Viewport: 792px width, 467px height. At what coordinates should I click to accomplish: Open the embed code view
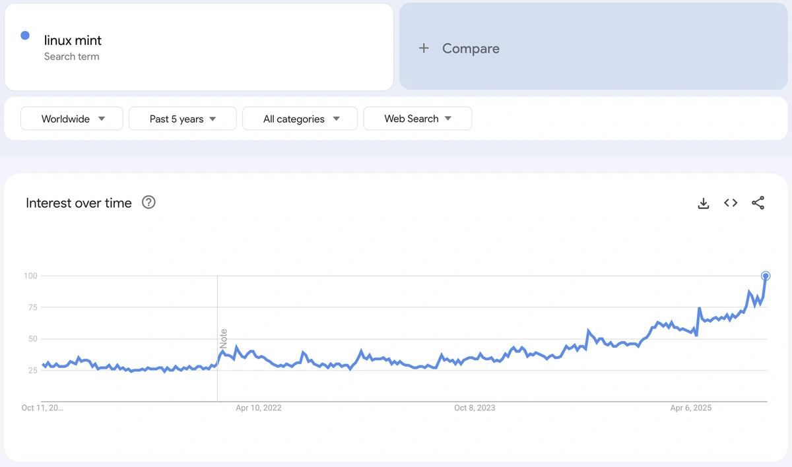coord(730,203)
